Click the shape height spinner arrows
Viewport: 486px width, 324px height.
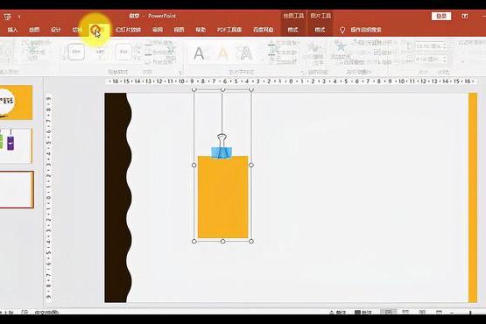point(445,46)
